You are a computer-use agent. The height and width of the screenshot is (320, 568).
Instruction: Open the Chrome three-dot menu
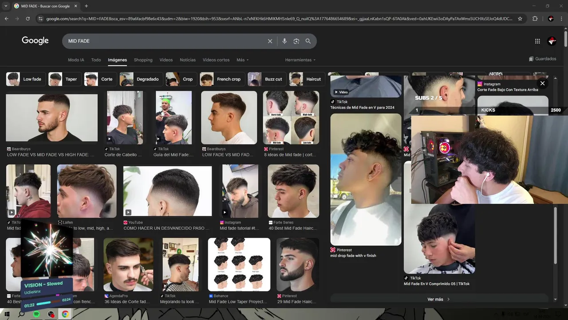click(x=561, y=19)
